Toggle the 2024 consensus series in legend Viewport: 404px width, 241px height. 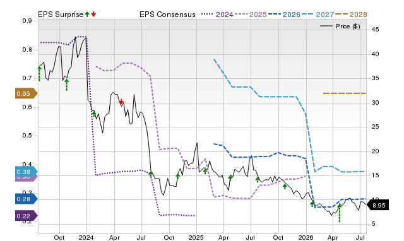[217, 15]
